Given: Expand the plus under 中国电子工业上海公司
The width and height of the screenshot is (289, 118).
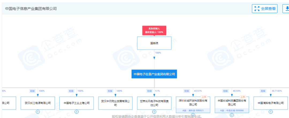Looking at the screenshot, I should click(77, 112).
